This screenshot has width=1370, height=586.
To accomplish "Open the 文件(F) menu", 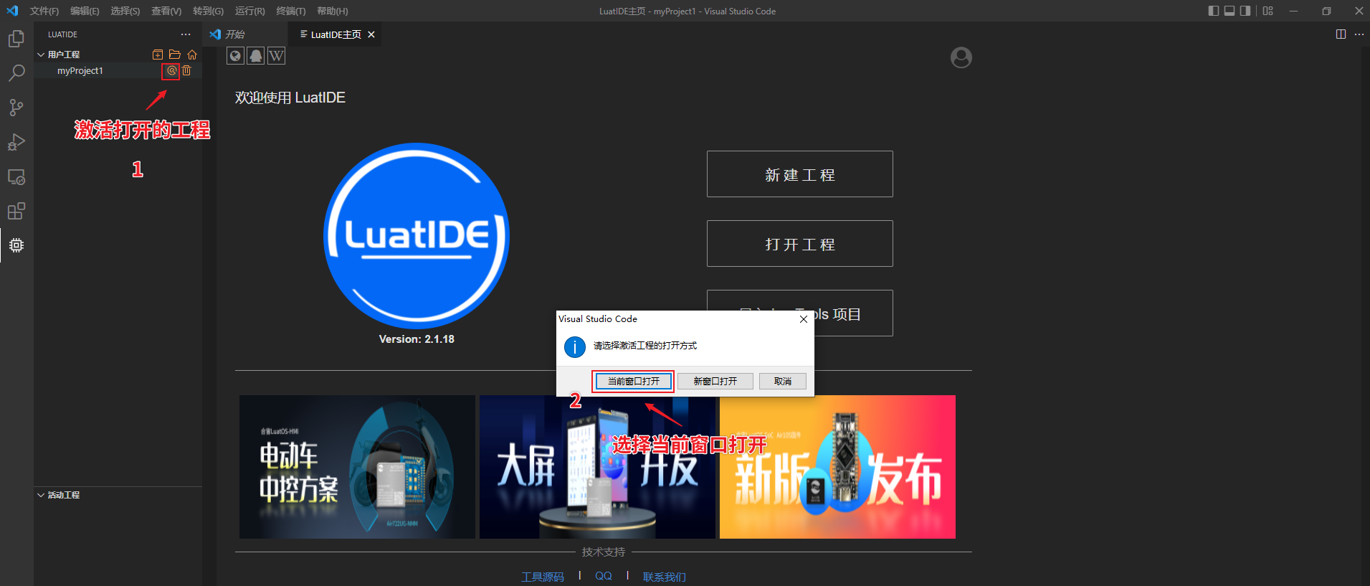I will 44,11.
